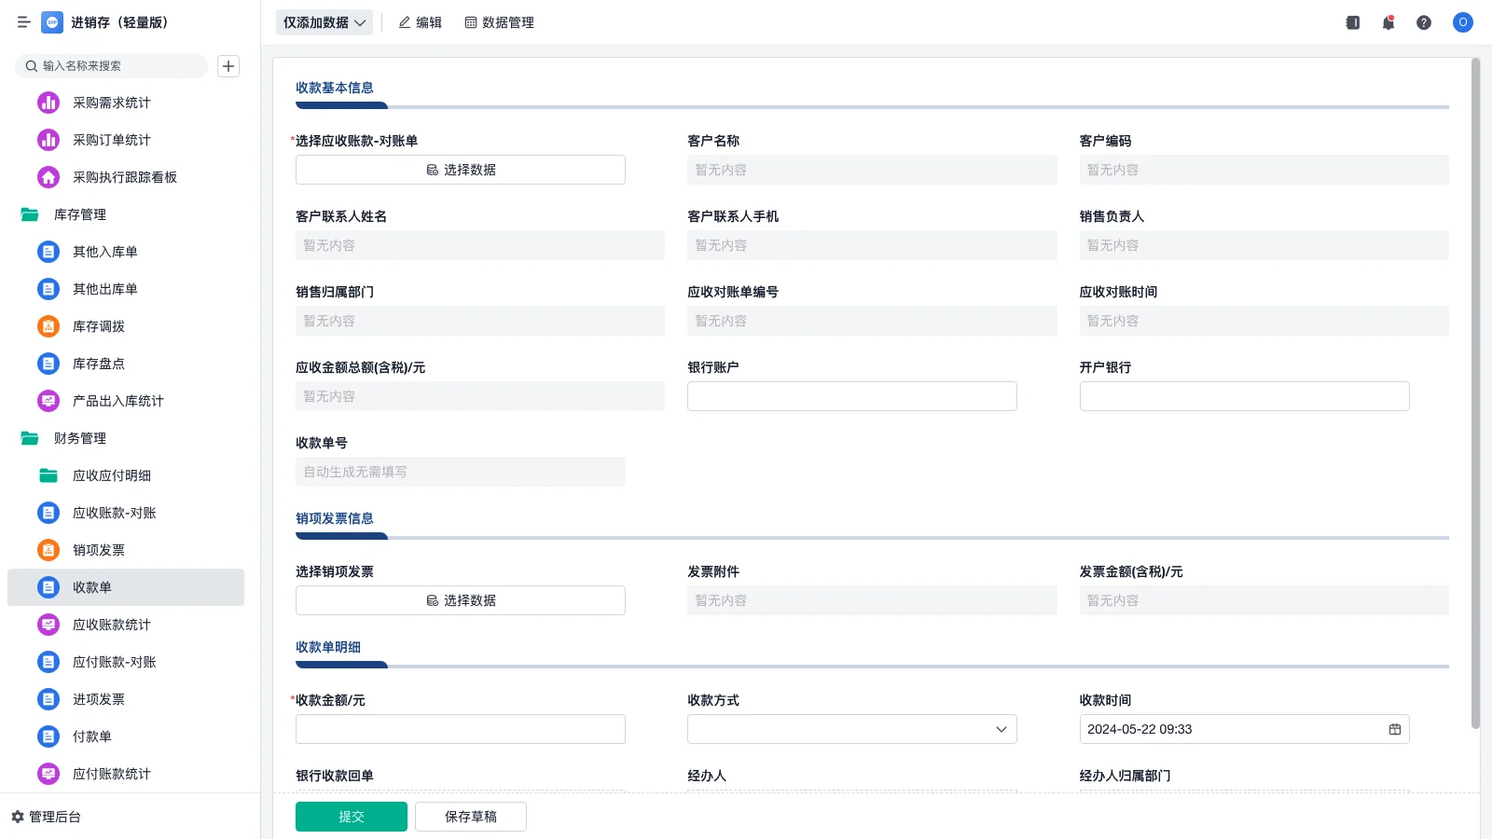Viewport: 1492px width, 839px height.
Task: Click the 应付账款-对账 form icon
Action: point(48,662)
